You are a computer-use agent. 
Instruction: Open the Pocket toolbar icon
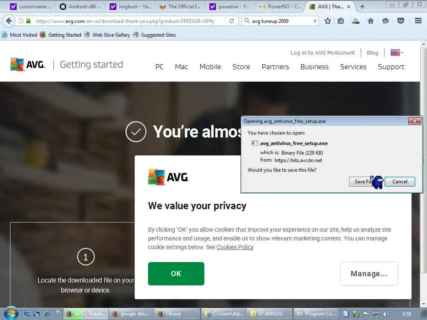(x=401, y=21)
